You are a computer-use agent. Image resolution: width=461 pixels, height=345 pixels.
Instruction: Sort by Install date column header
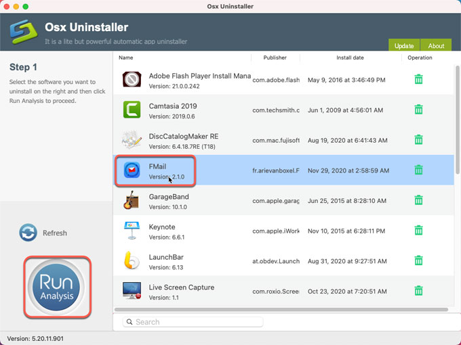[350, 57]
